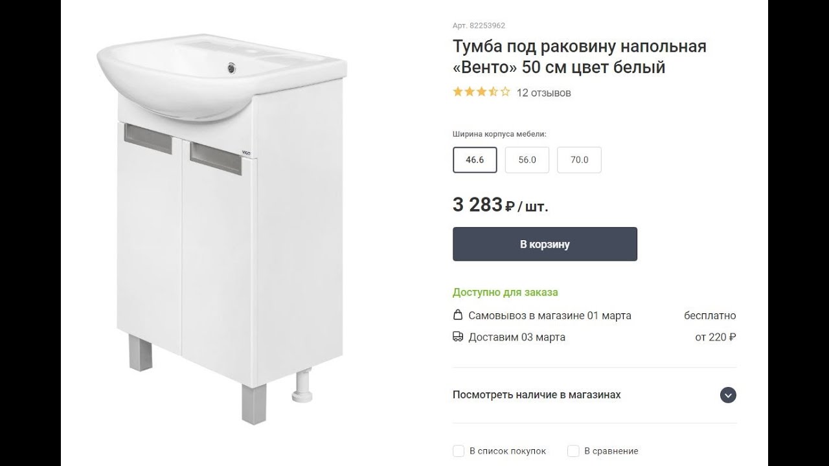Image resolution: width=829 pixels, height=466 pixels.
Task: Click the Доступно для заказа status
Action: point(505,293)
